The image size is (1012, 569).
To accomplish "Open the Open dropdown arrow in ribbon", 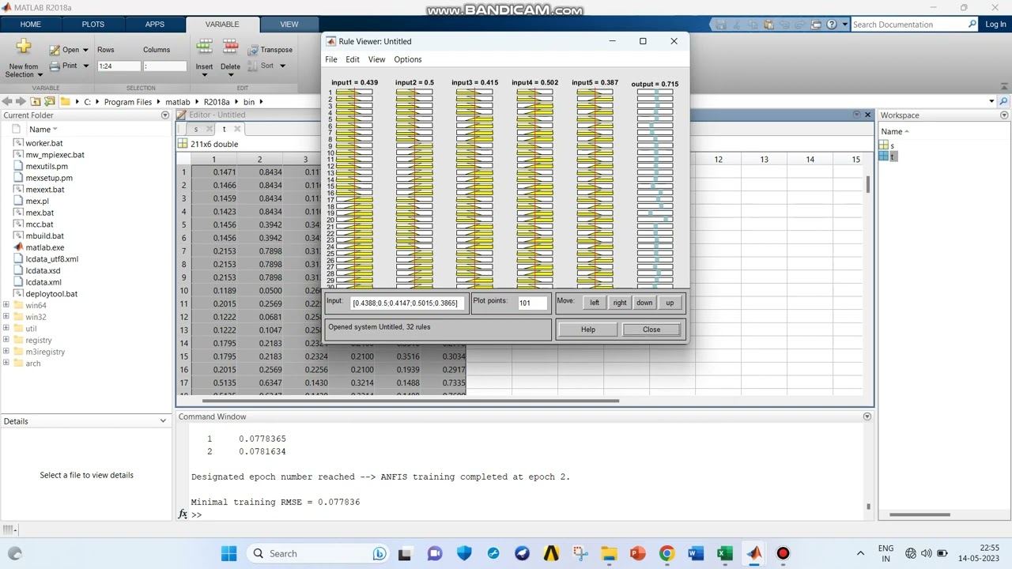I will click(85, 50).
